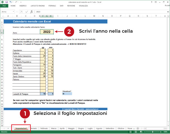The image size is (170, 134).
Task: Click the Undo arrow icon
Action: 11,2
